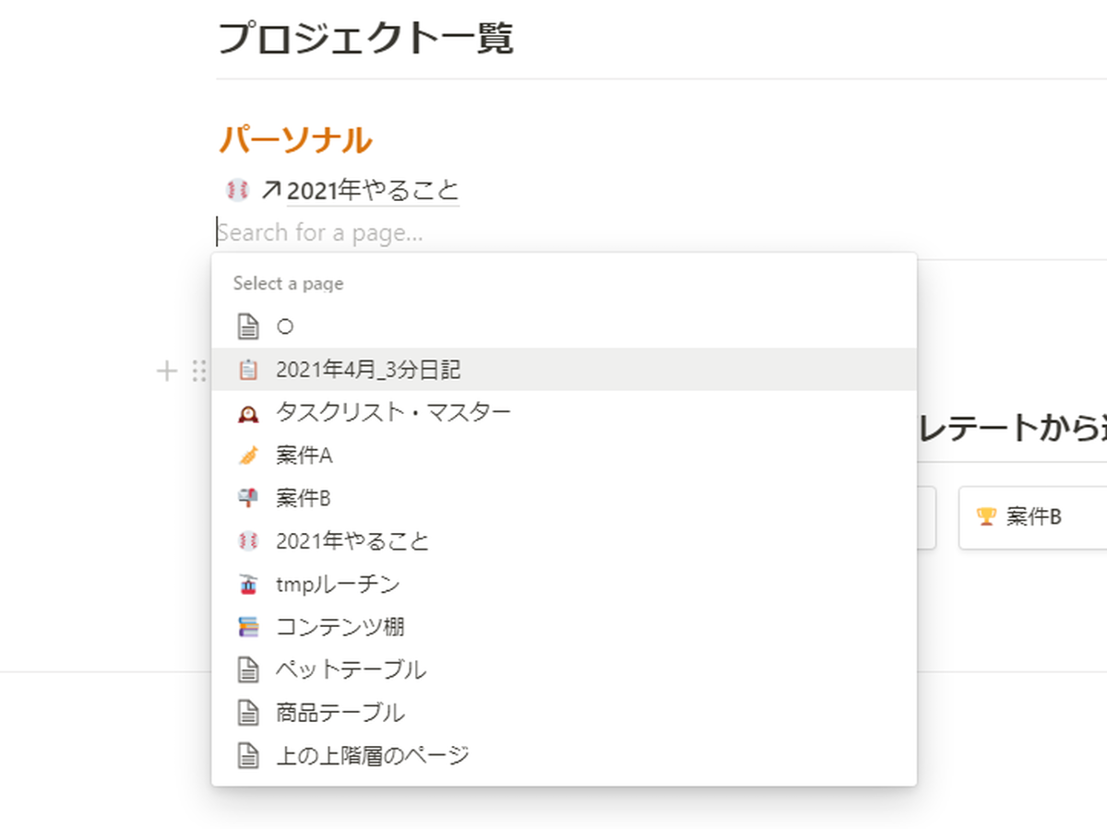The height and width of the screenshot is (829, 1107).
Task: Choose ペットテーブル from the page list
Action: pyautogui.click(x=564, y=670)
